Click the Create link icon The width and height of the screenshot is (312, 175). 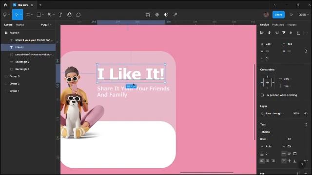[175, 15]
